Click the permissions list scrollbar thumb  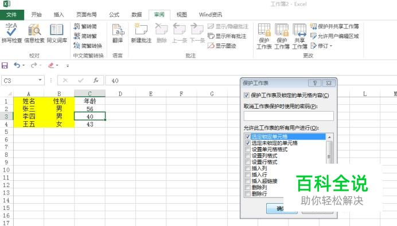click(329, 153)
